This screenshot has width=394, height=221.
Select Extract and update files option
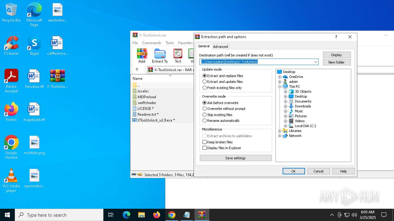click(x=223, y=82)
